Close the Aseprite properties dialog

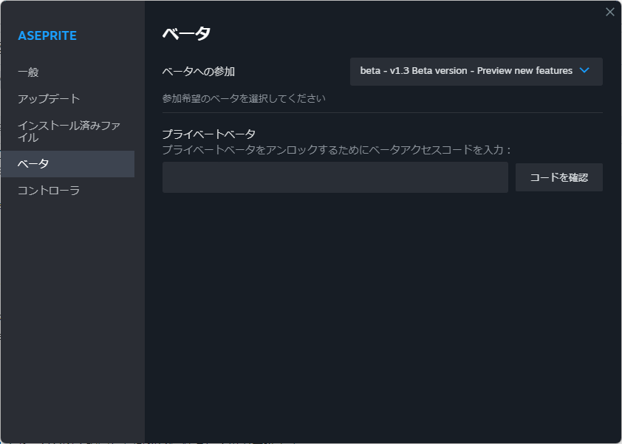610,12
